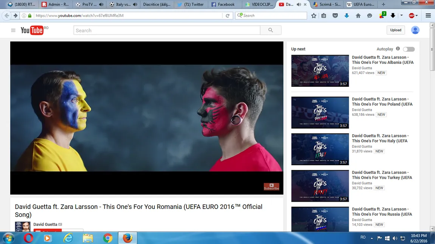Click the Firefox Home icon
Image resolution: width=435 pixels, height=244 pixels.
pos(358,16)
